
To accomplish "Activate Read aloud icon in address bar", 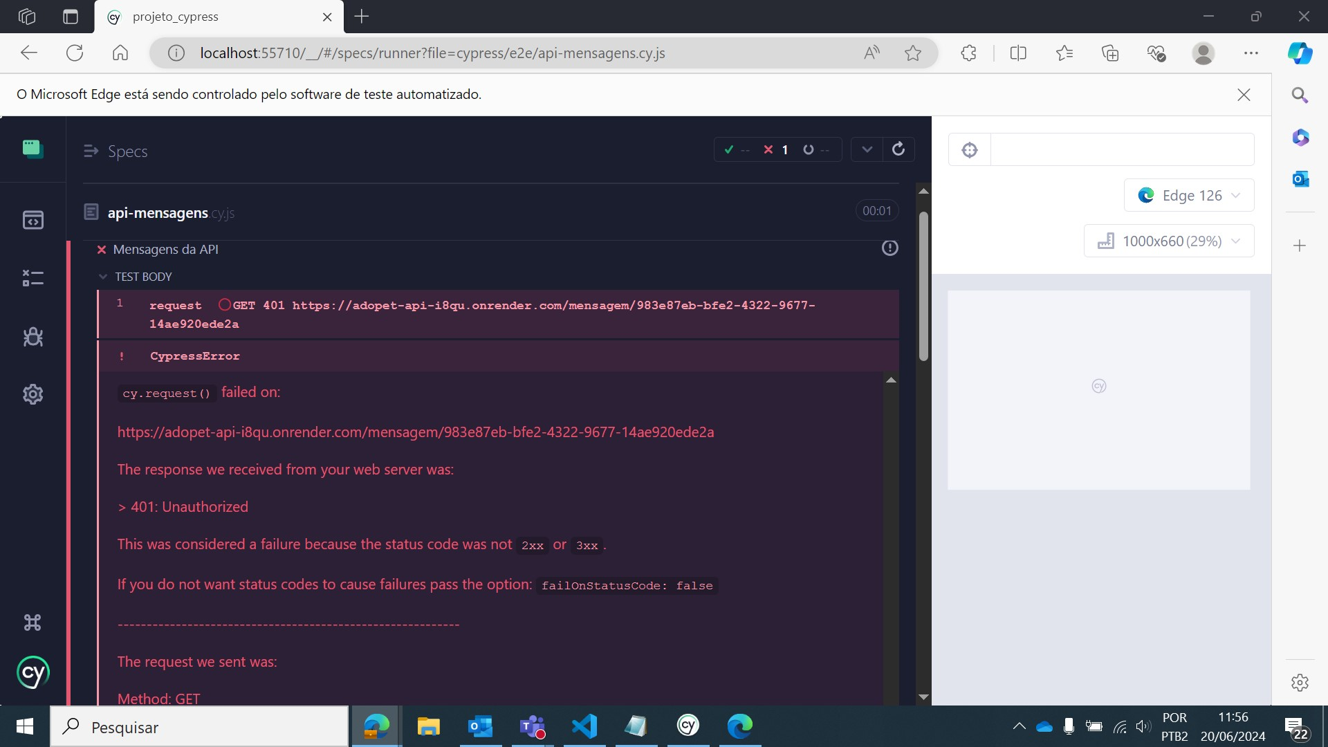I will [x=872, y=53].
